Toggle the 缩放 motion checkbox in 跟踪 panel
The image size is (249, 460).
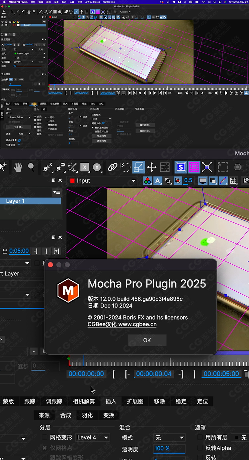35,120
